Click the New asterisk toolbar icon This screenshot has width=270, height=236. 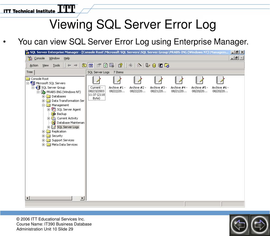[131, 66]
